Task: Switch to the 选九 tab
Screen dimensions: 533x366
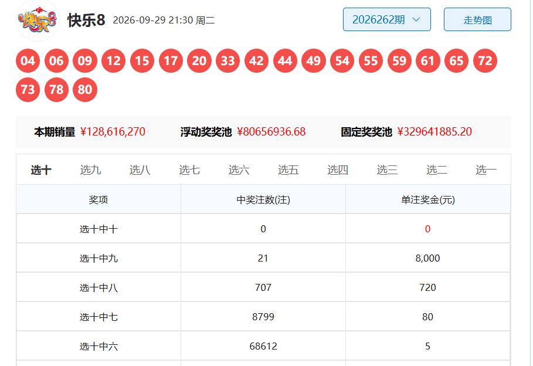Action: 90,170
